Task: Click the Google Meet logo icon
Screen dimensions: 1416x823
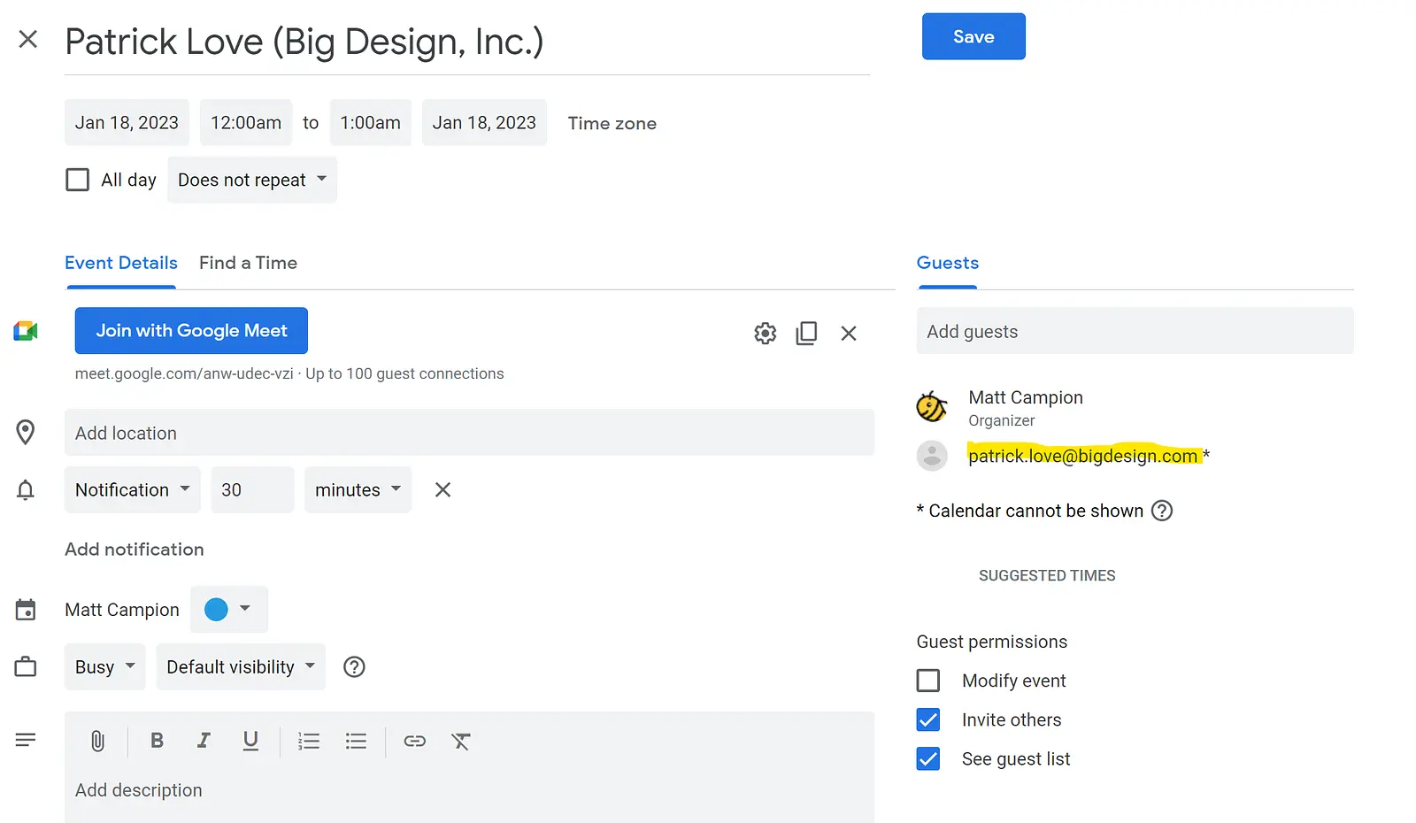Action: [26, 331]
